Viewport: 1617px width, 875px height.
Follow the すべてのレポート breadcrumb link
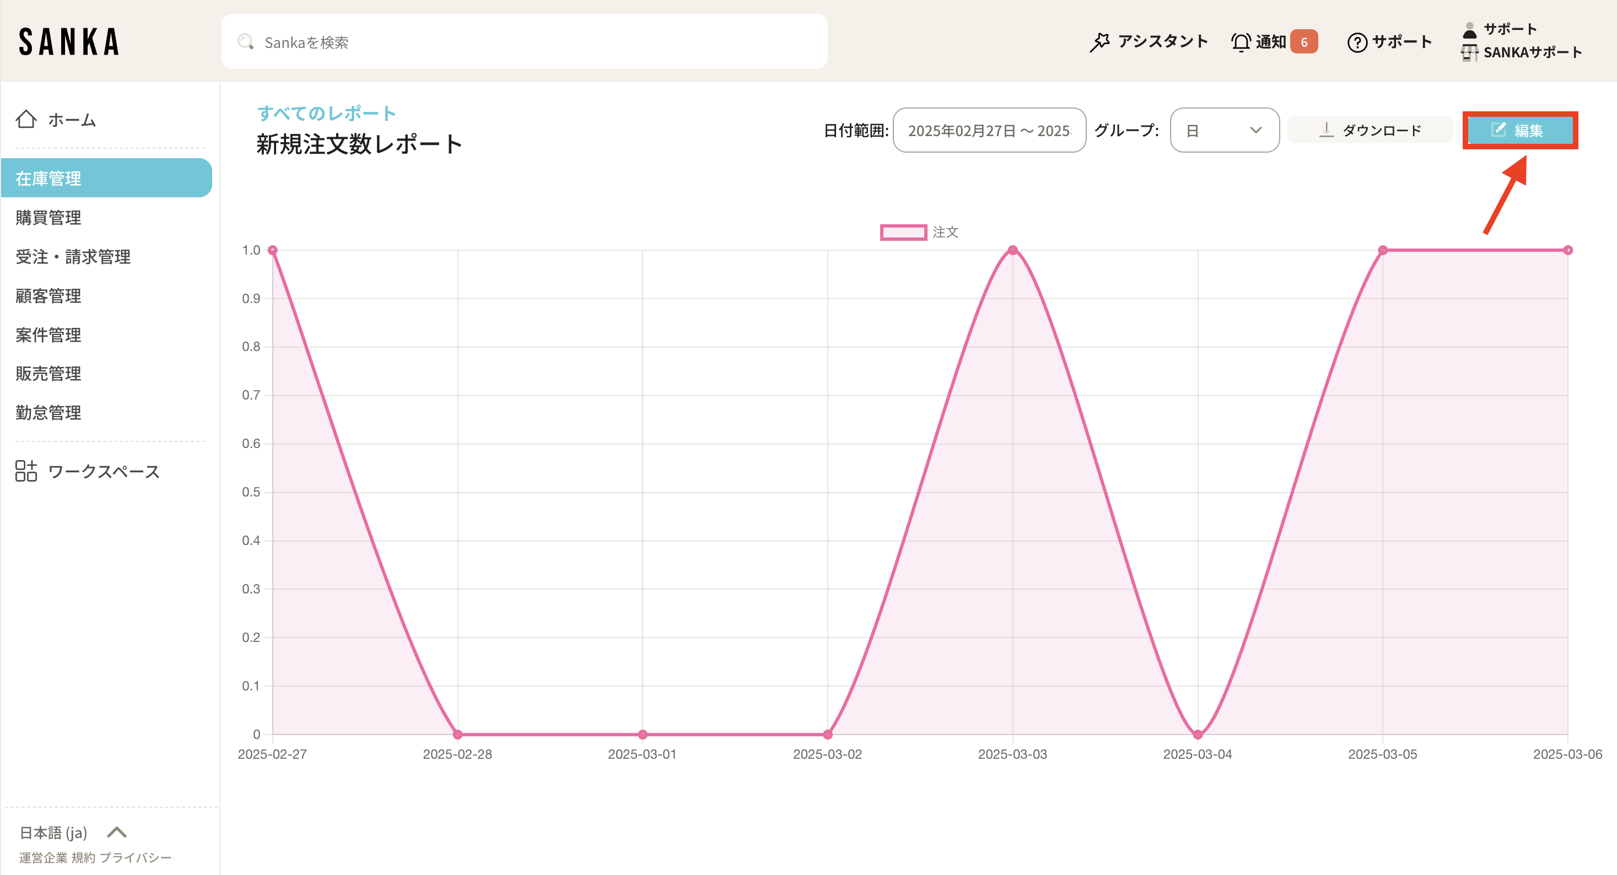(x=326, y=113)
